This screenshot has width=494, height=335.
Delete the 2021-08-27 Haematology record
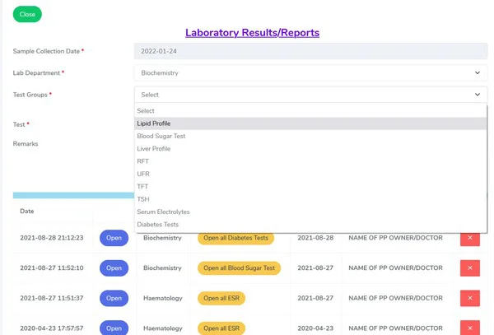tap(469, 298)
